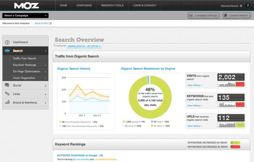Click the blue bing legend swatch
The height and width of the screenshot is (162, 254).
coord(152,121)
